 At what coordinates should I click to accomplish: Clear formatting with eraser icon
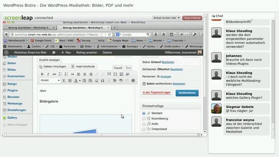tap(97, 80)
